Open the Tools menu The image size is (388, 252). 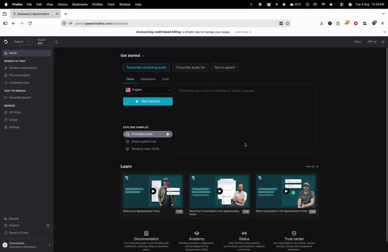pos(111,4)
